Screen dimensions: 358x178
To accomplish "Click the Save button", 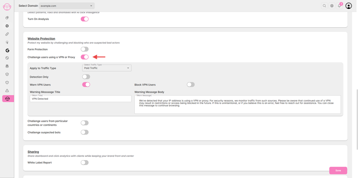I will coord(338,170).
